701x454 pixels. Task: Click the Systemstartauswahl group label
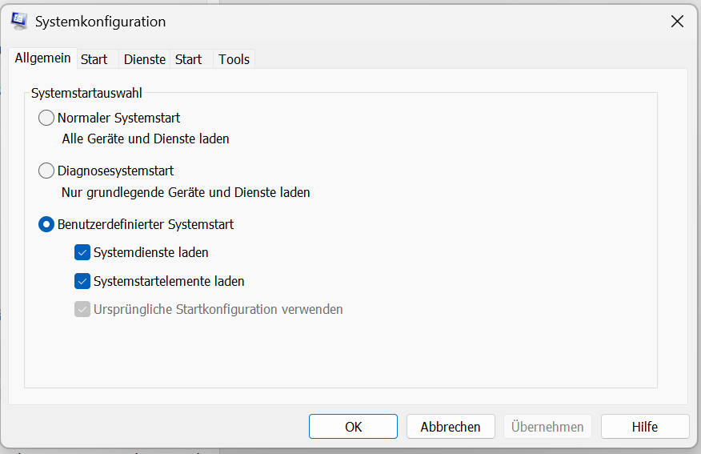coord(86,93)
